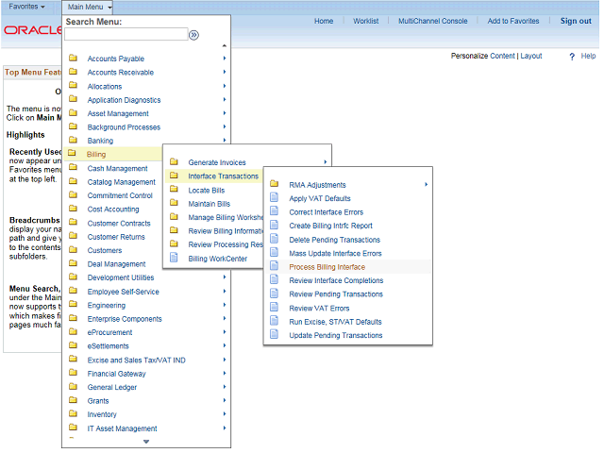Expand RMA Adjustments submenu arrow
The image size is (604, 453).
pyautogui.click(x=427, y=185)
